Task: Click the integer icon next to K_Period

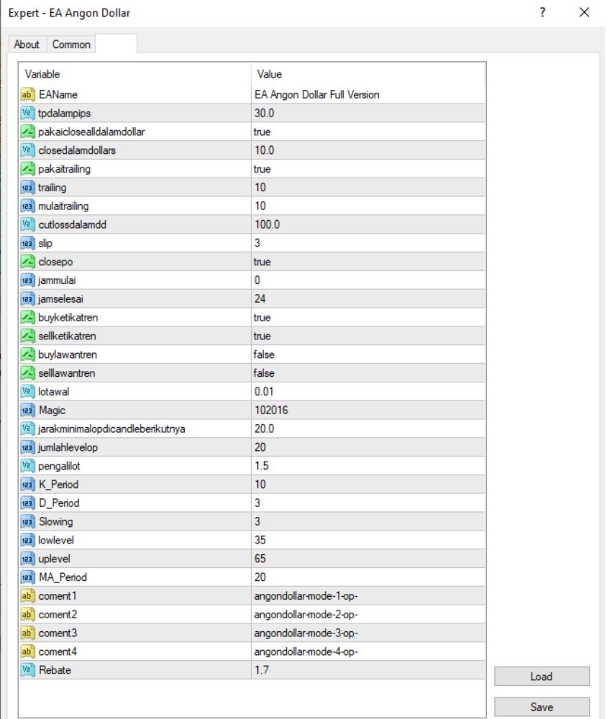Action: (27, 484)
